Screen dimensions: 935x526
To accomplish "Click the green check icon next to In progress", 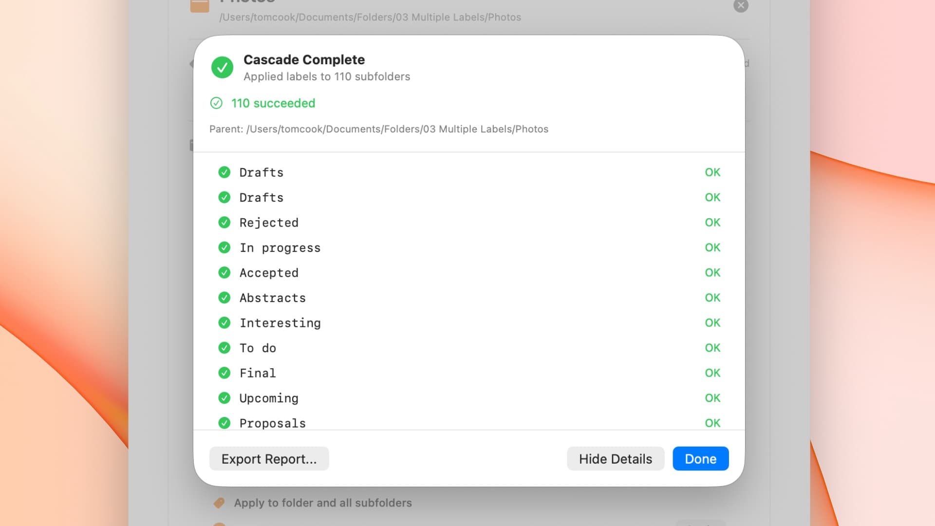I will click(x=224, y=248).
